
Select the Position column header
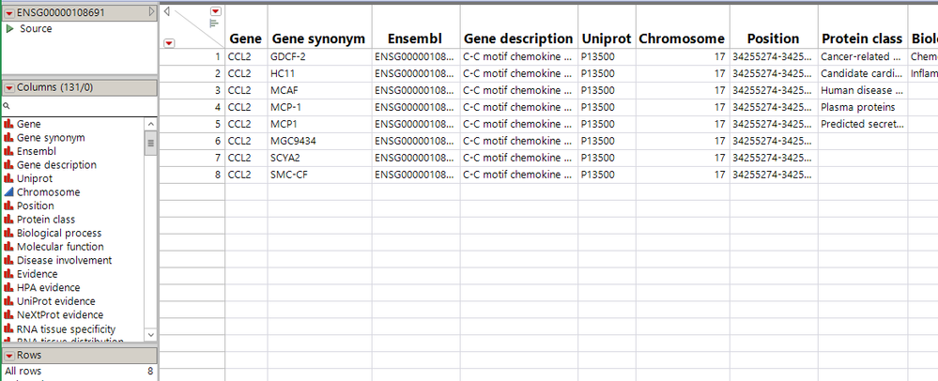(773, 38)
